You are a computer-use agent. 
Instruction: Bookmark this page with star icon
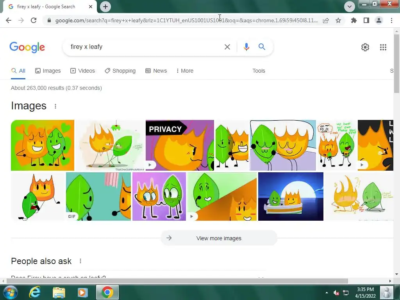[x=338, y=20]
